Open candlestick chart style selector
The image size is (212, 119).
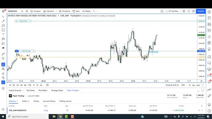pos(27,11)
